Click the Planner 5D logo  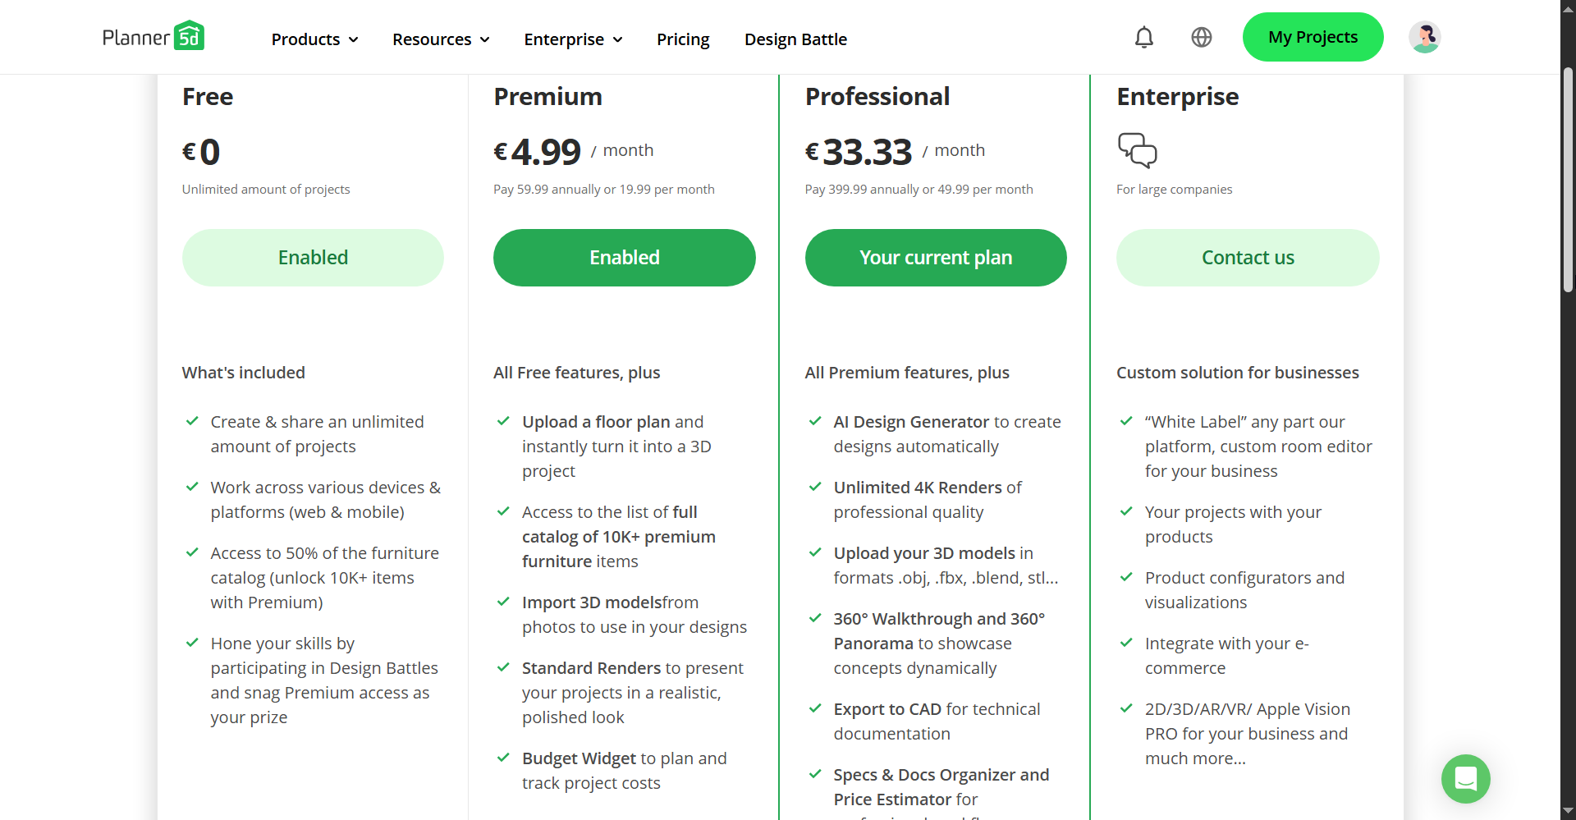(153, 37)
